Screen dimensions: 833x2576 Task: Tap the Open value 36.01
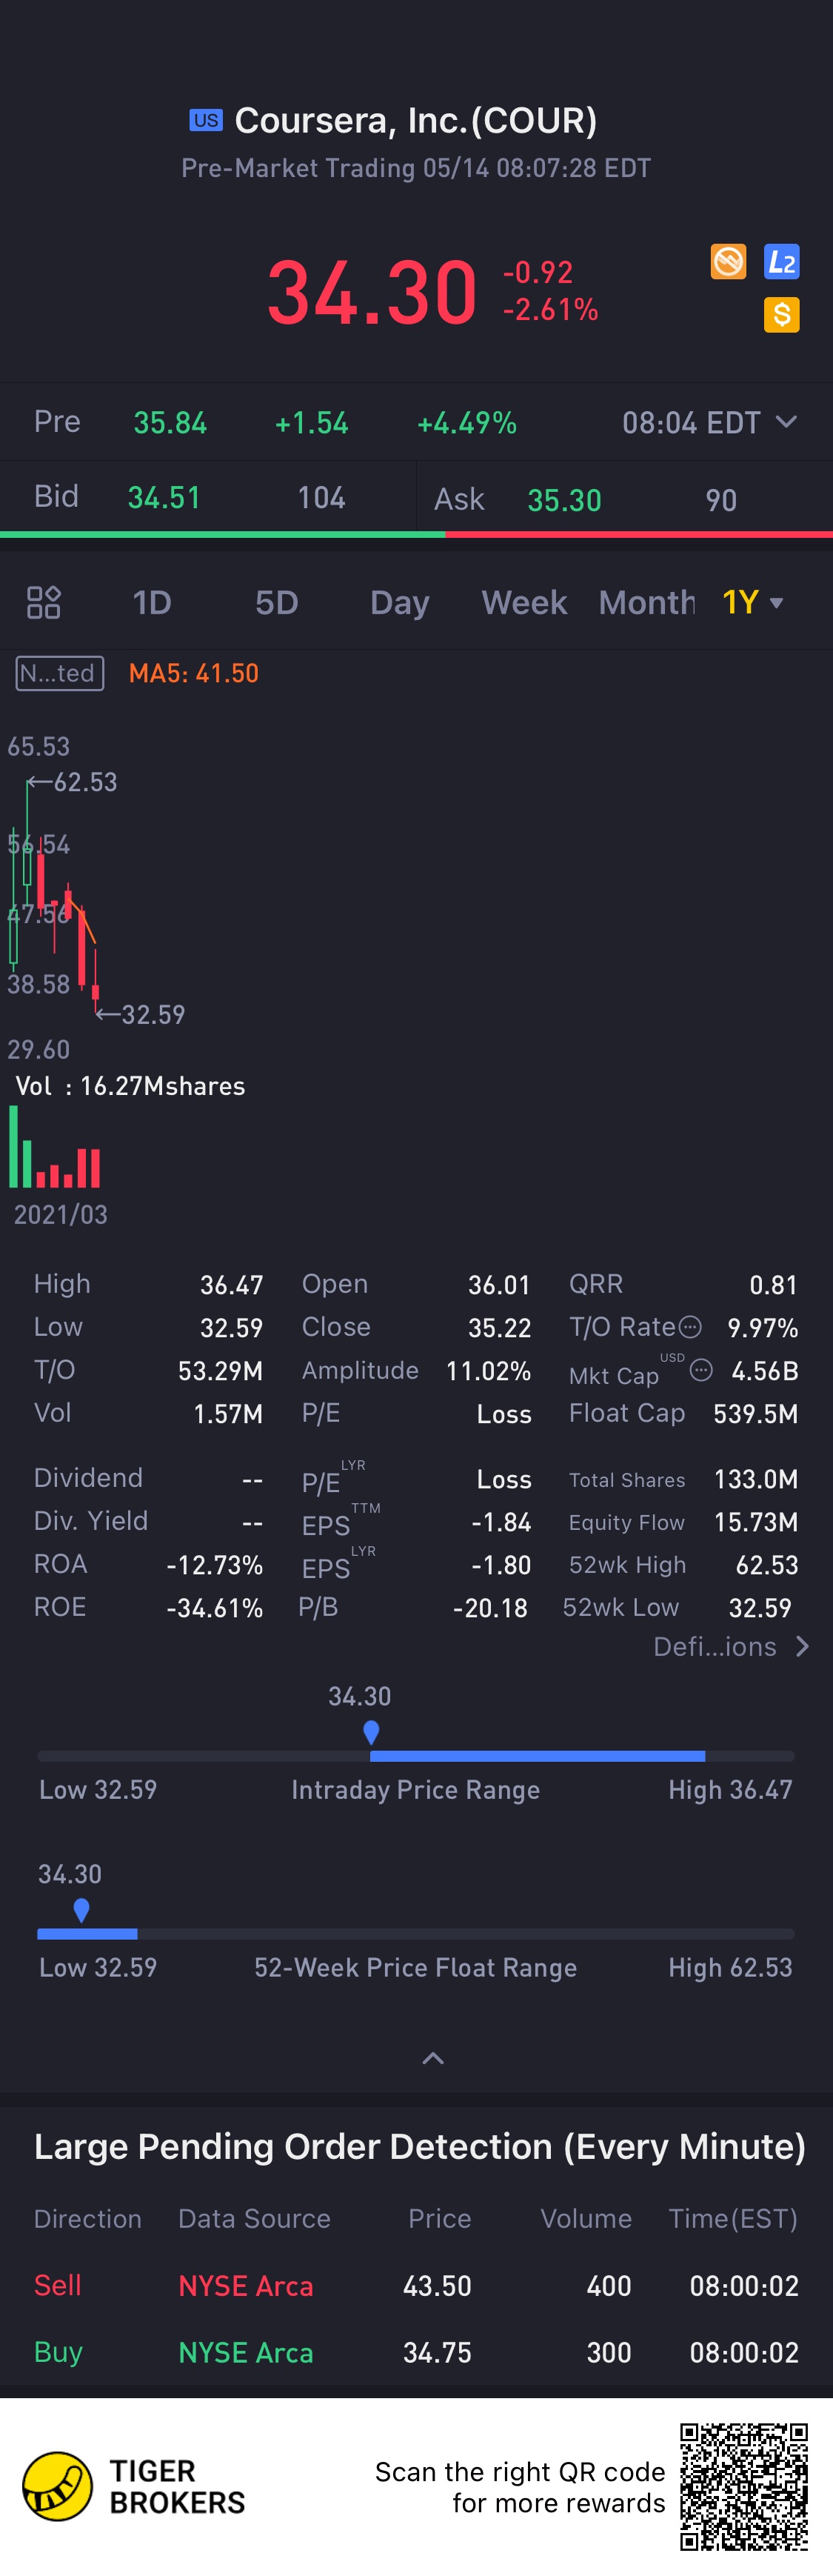[499, 1285]
